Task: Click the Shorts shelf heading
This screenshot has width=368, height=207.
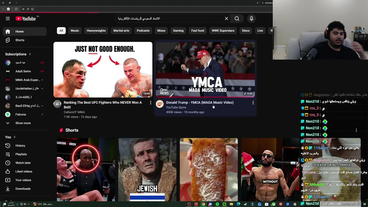Action: [72, 130]
